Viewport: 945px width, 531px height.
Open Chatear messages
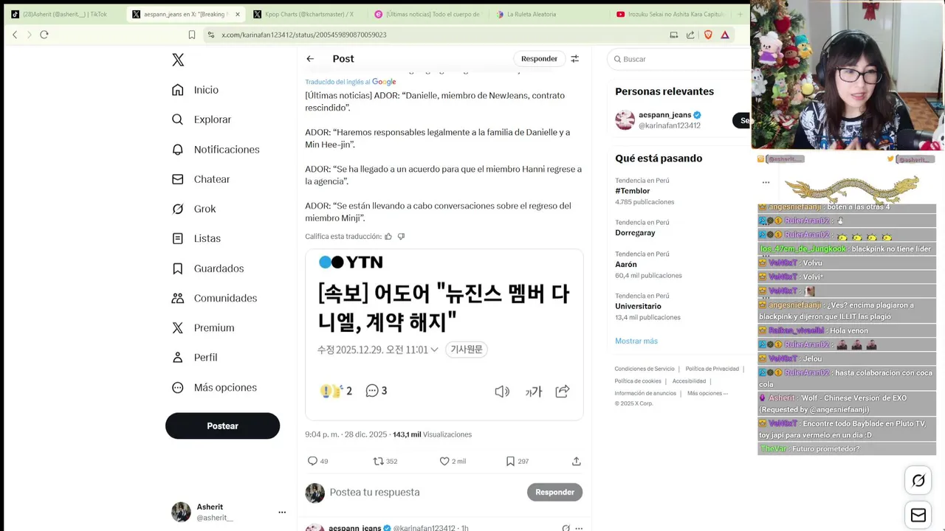pyautogui.click(x=201, y=179)
